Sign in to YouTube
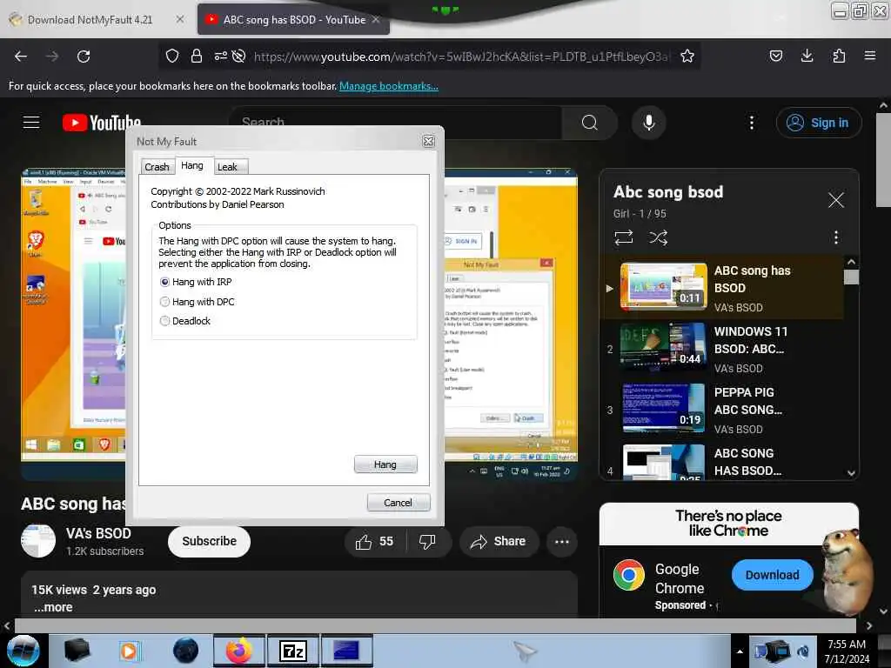 (x=819, y=123)
